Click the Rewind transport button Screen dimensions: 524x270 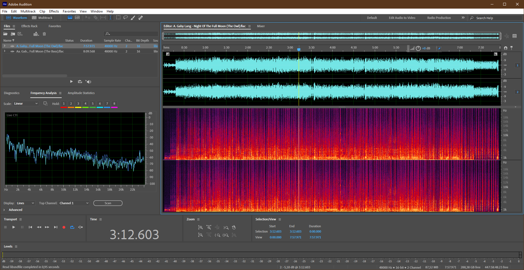(39, 227)
